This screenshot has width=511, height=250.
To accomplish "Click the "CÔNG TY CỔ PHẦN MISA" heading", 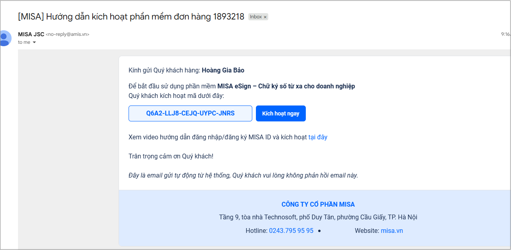I will [318, 205].
